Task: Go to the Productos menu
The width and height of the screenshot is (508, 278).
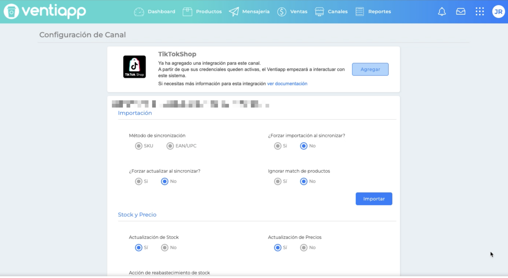Action: pos(209,12)
